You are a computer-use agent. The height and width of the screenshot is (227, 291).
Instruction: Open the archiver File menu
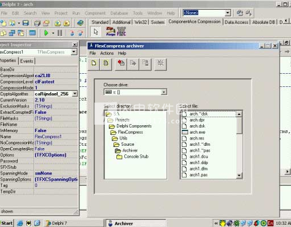(92, 53)
